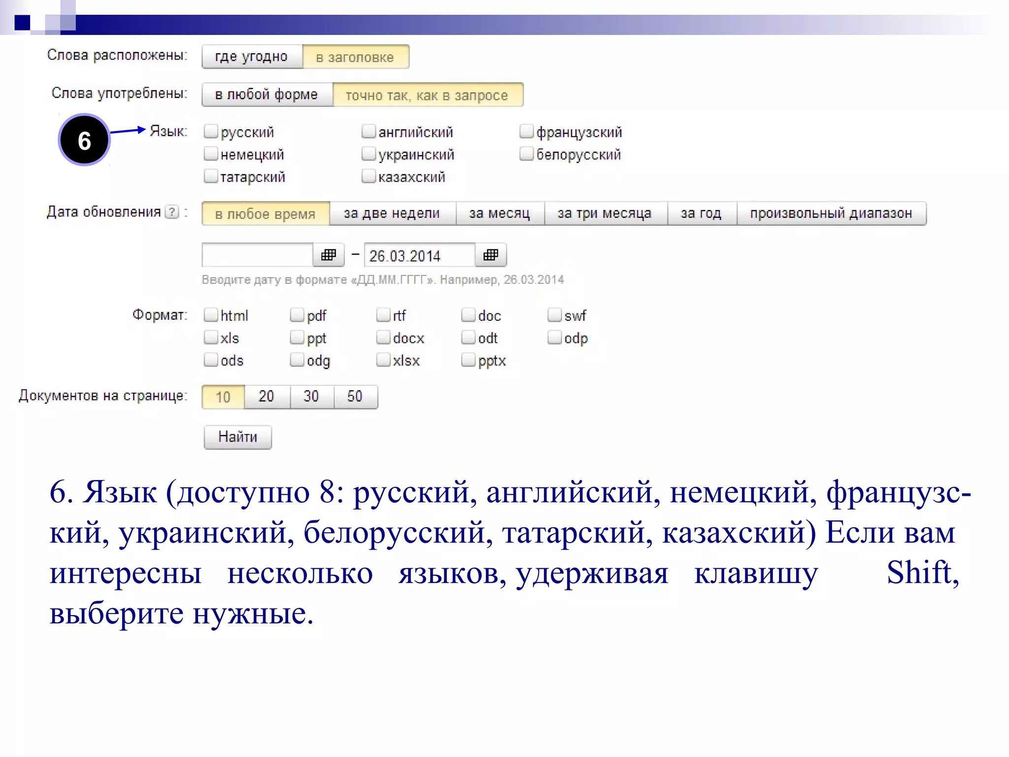The image size is (1009, 757).
Task: Enable the xlsx format checkbox
Action: tap(383, 360)
